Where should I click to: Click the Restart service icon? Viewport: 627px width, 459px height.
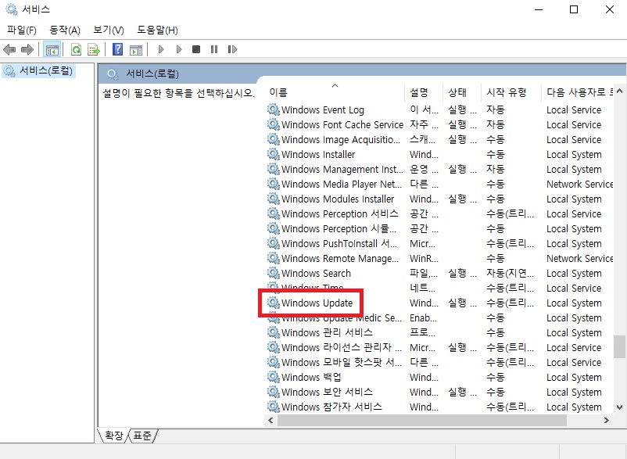coord(232,49)
